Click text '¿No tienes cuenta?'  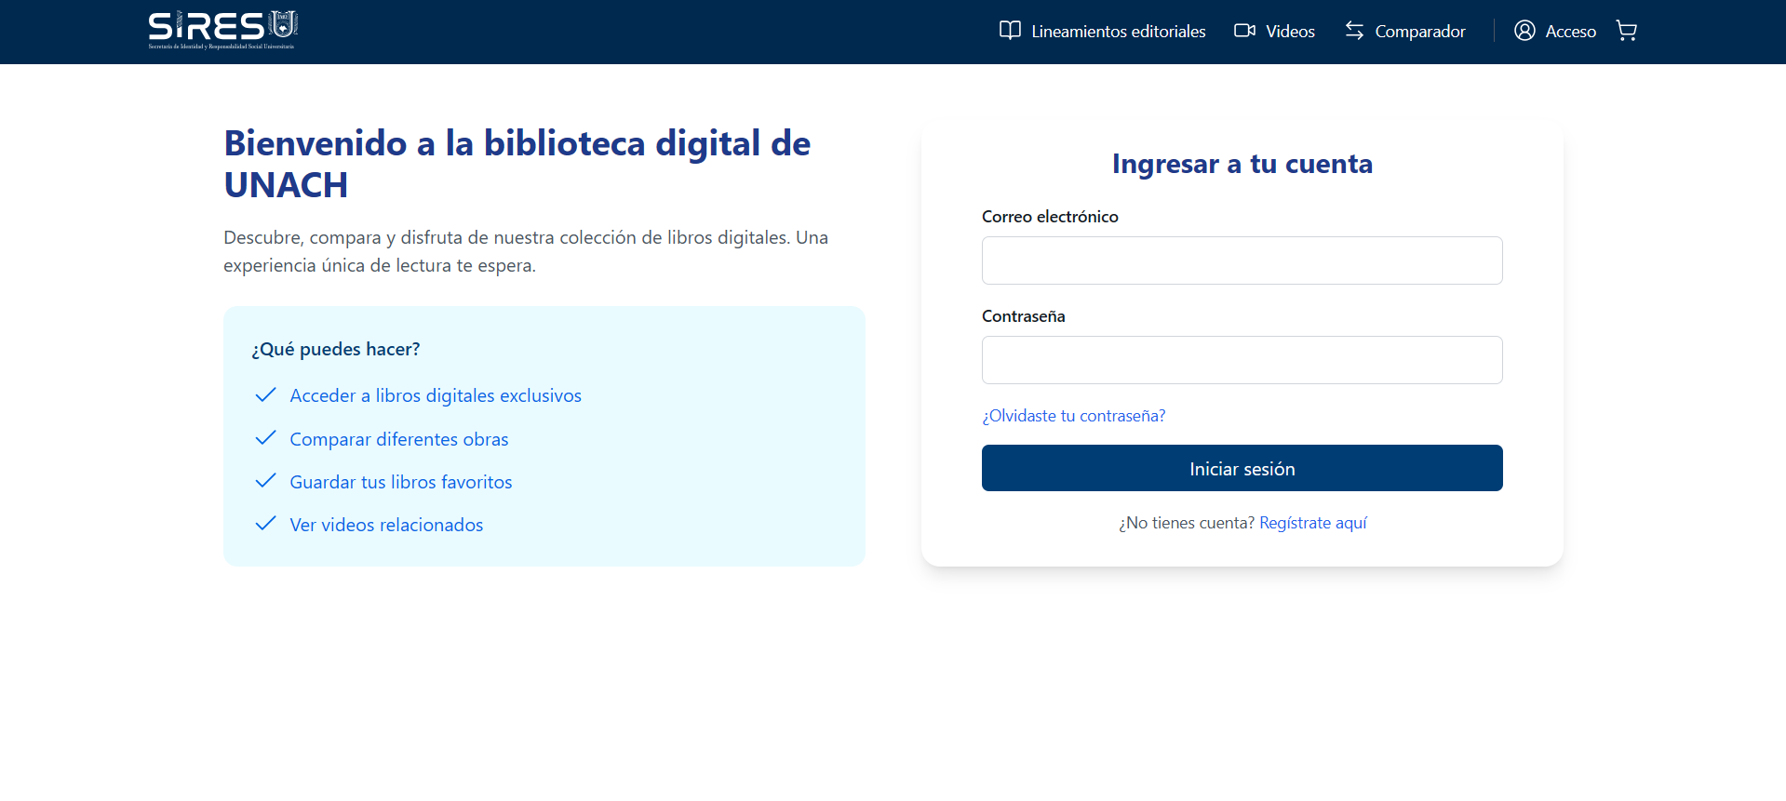tap(1187, 523)
